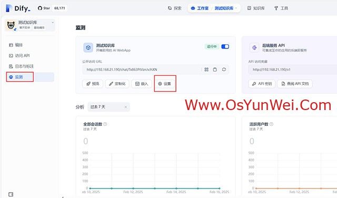Copy the public access URL
Image resolution: width=337 pixels, height=198 pixels.
[x=215, y=70]
